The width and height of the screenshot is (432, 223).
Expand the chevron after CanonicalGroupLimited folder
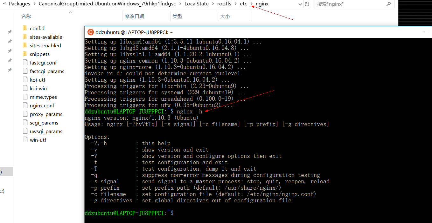click(180, 4)
